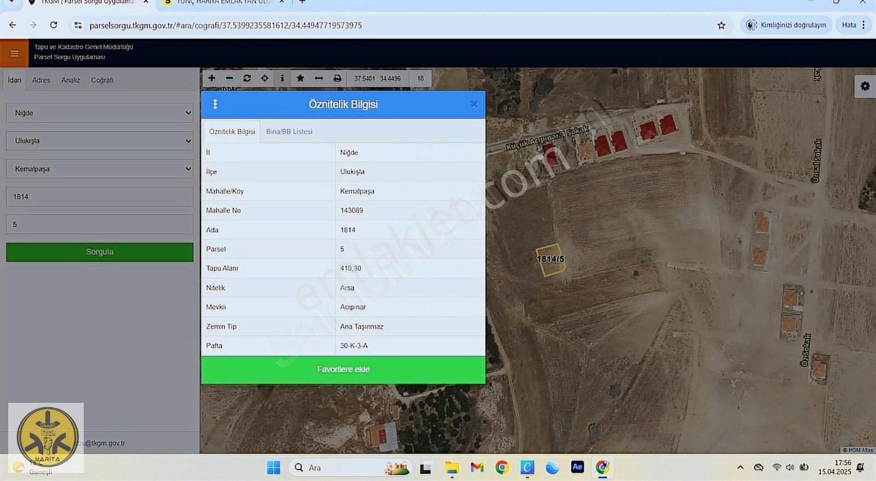Reload the browser page
The image size is (876, 481).
(x=54, y=25)
